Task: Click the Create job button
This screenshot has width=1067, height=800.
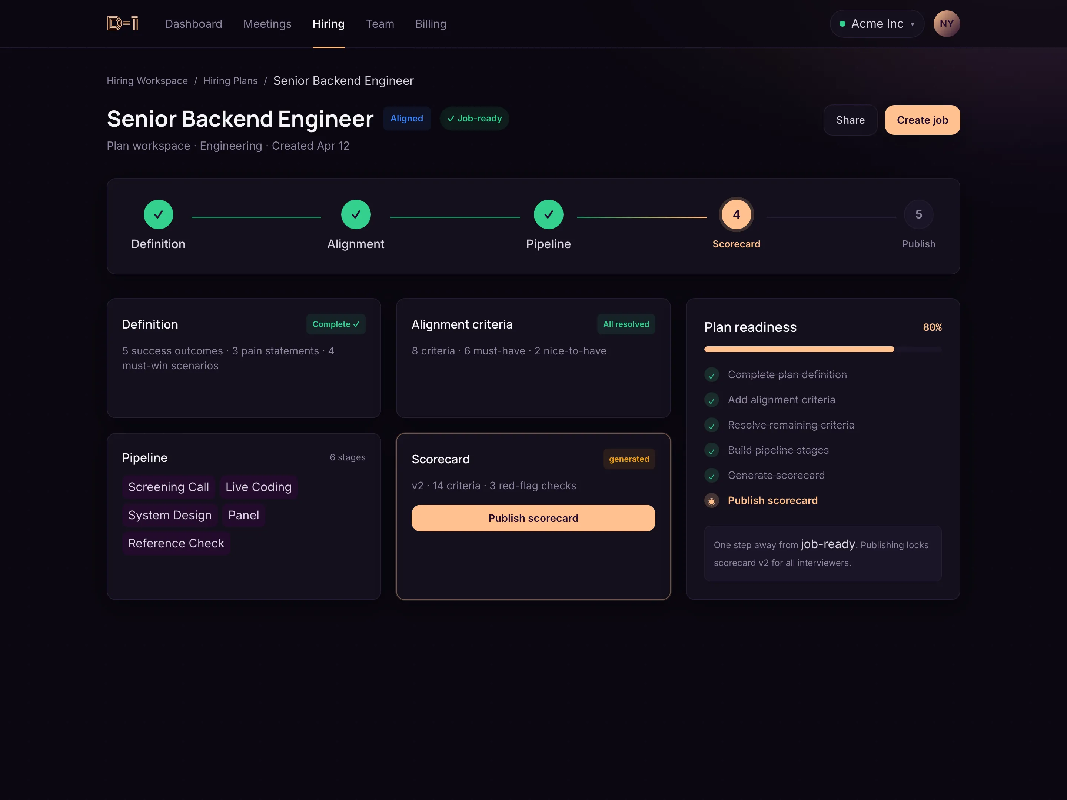Action: [x=922, y=120]
